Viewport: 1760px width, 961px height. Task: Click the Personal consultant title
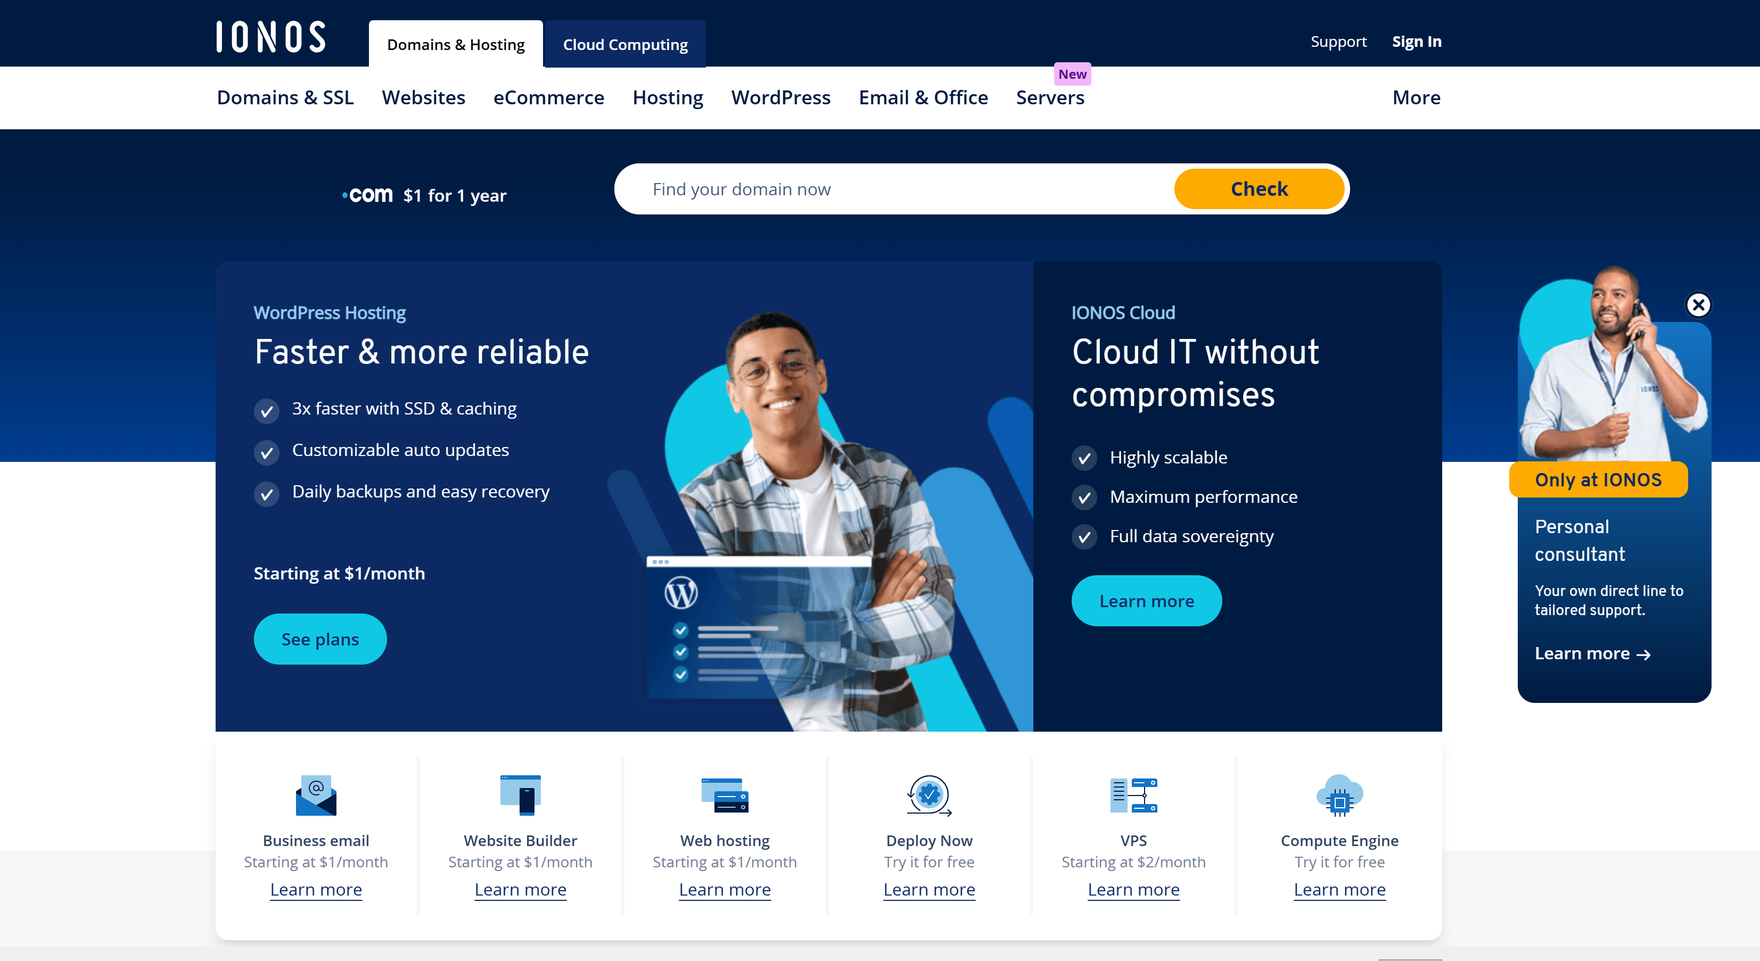tap(1580, 540)
